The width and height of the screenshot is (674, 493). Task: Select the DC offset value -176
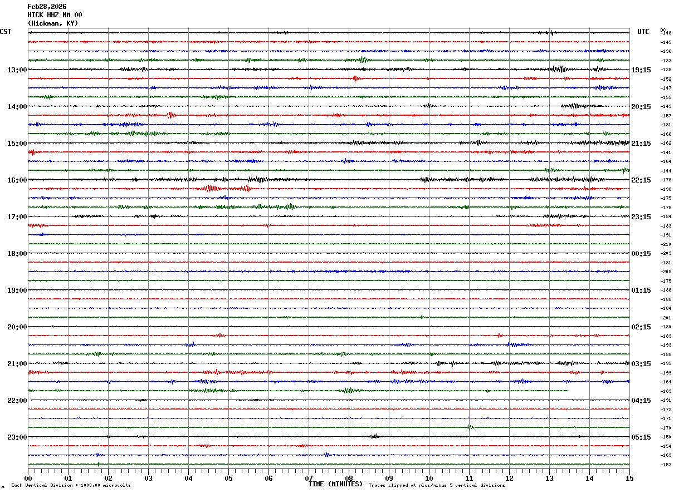click(x=666, y=180)
